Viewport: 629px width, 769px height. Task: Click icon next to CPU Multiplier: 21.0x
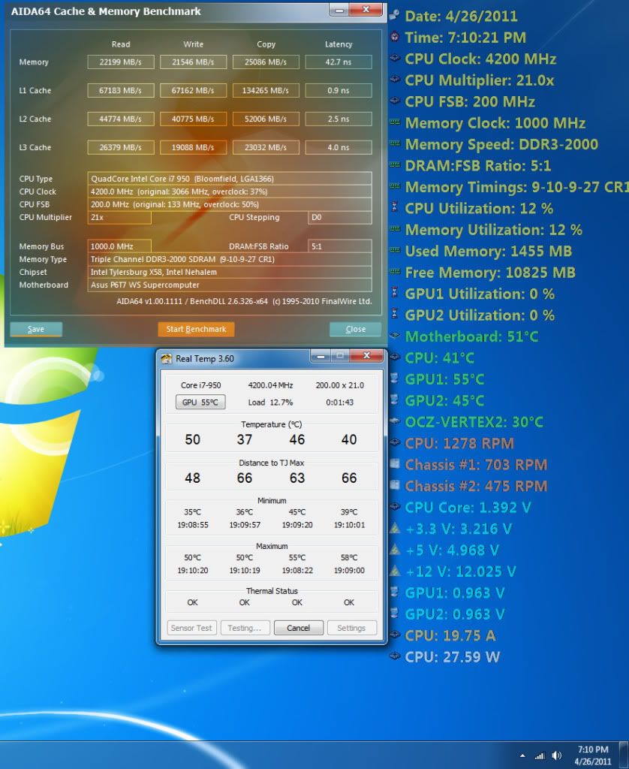click(395, 80)
